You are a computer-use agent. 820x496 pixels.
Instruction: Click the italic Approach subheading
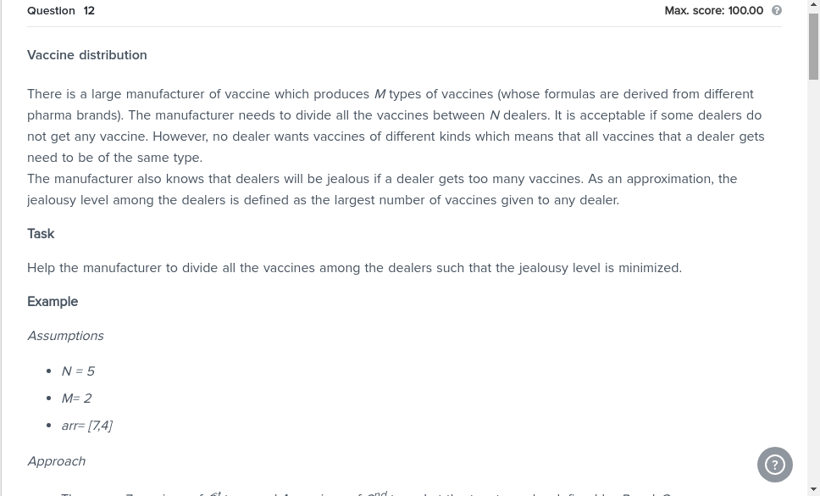[57, 461]
